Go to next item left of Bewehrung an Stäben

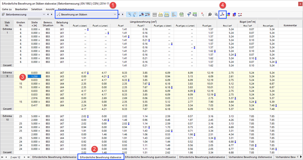pos(51,14)
